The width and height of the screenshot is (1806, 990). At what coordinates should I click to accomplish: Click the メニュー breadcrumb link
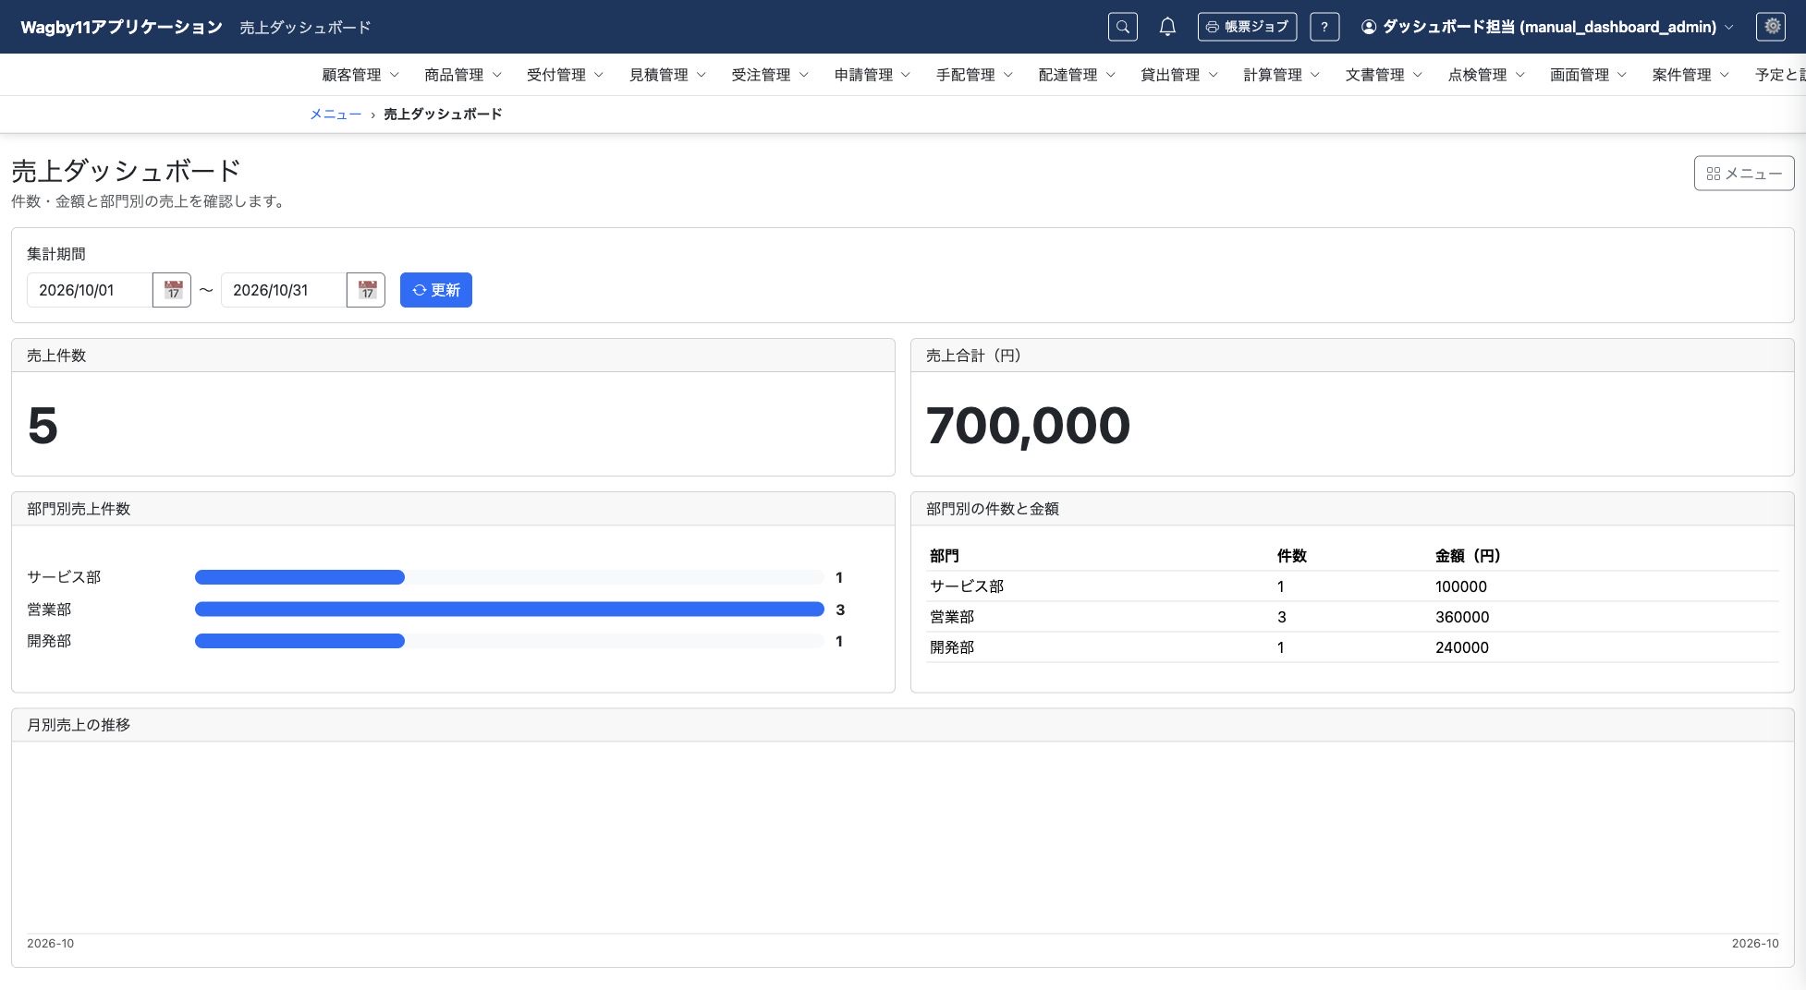pos(336,115)
